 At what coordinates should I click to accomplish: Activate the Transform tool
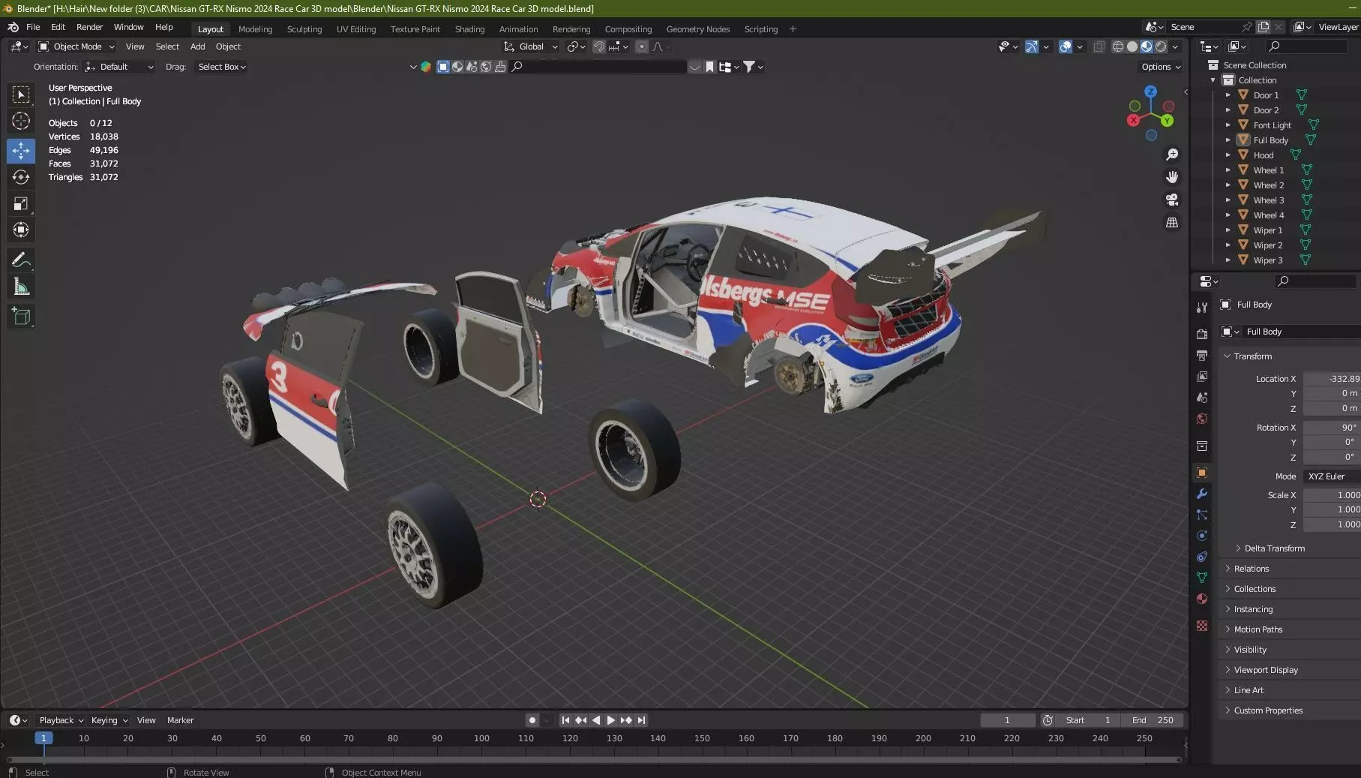point(21,230)
